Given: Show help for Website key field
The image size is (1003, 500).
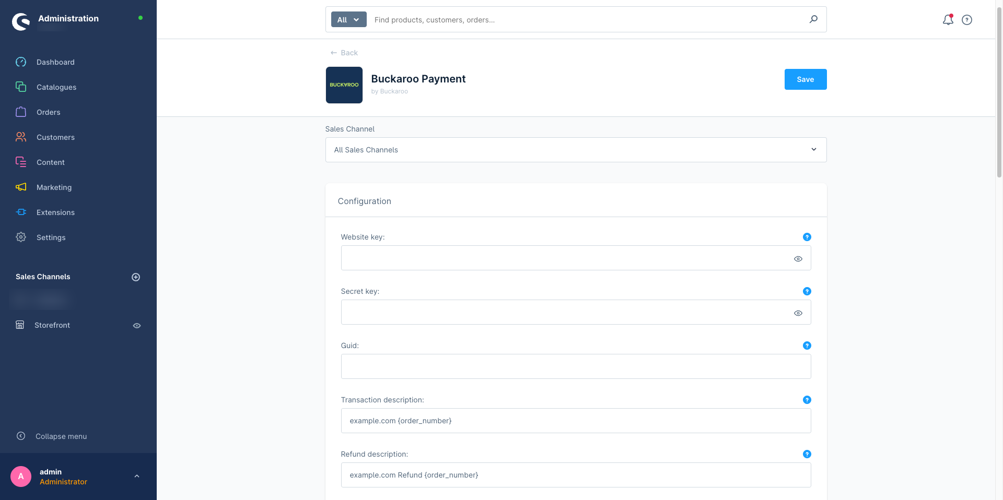Looking at the screenshot, I should coord(807,237).
